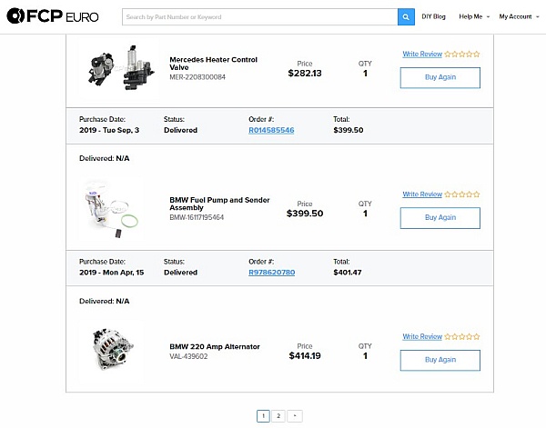Open order R014585546 details

(271, 130)
